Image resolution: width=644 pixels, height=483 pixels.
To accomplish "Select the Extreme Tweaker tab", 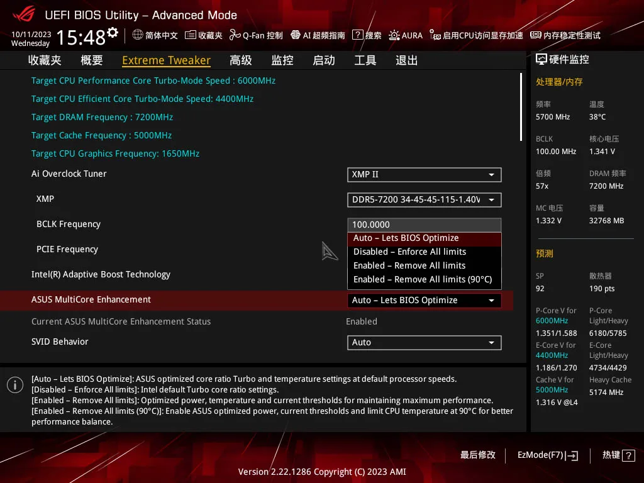I will [x=166, y=60].
